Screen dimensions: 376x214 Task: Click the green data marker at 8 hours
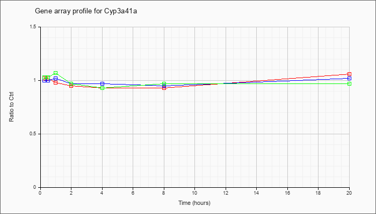[164, 84]
